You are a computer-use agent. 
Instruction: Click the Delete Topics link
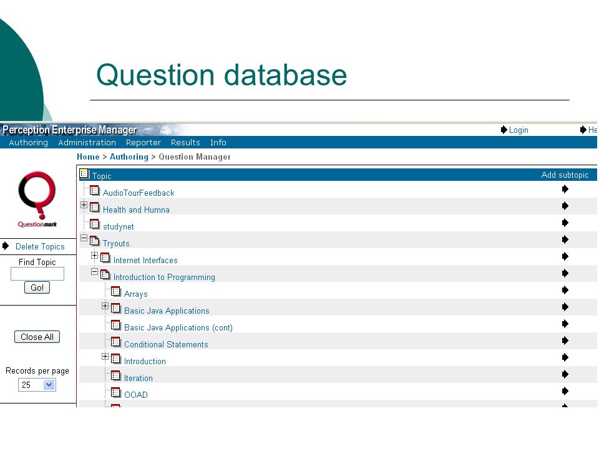coord(40,247)
